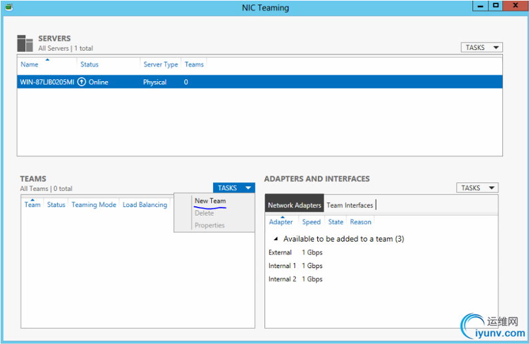Collapse the 'Available to be added to a team' group
The image size is (529, 344).
click(x=276, y=239)
